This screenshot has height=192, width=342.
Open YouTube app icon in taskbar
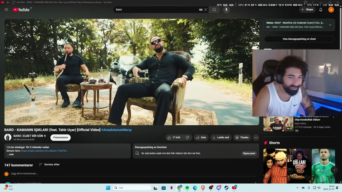(234, 188)
